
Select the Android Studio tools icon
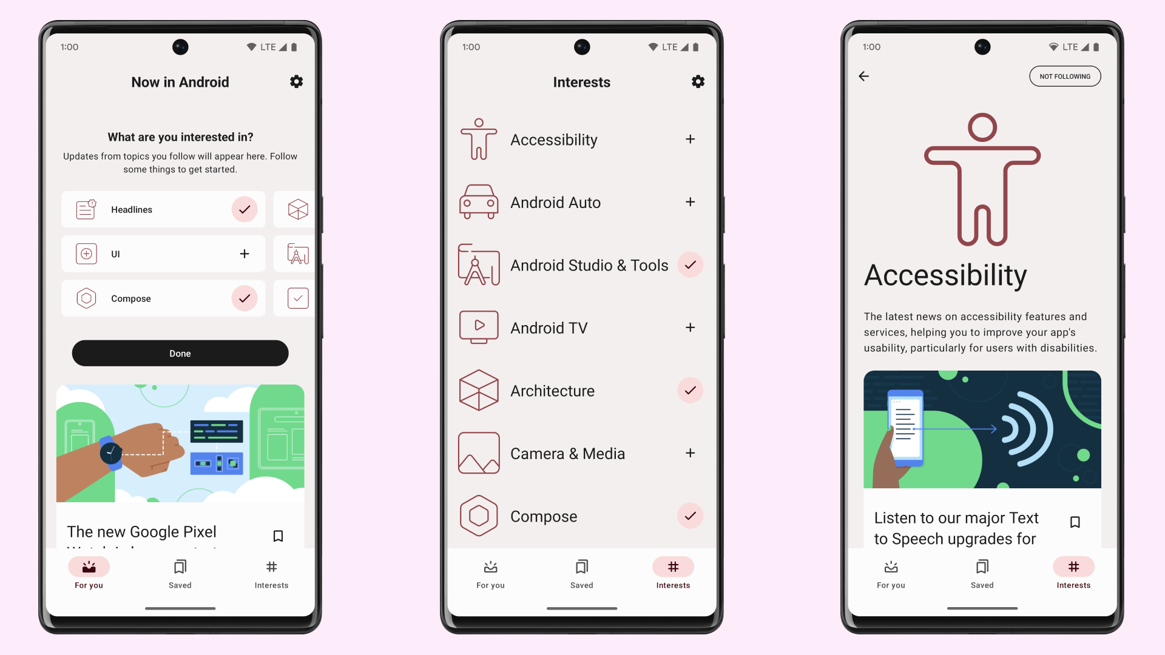[x=479, y=264]
